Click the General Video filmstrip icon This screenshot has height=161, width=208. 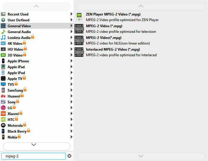click(x=3, y=26)
